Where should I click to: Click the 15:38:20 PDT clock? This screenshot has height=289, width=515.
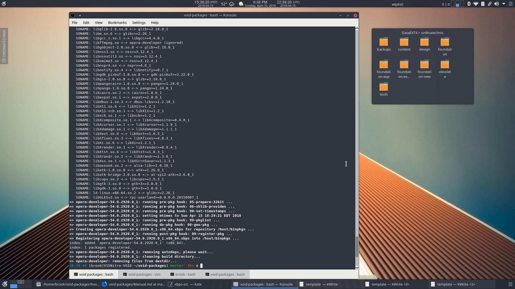(206, 4)
